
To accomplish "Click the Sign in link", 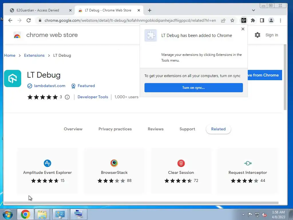I will 272,35.
